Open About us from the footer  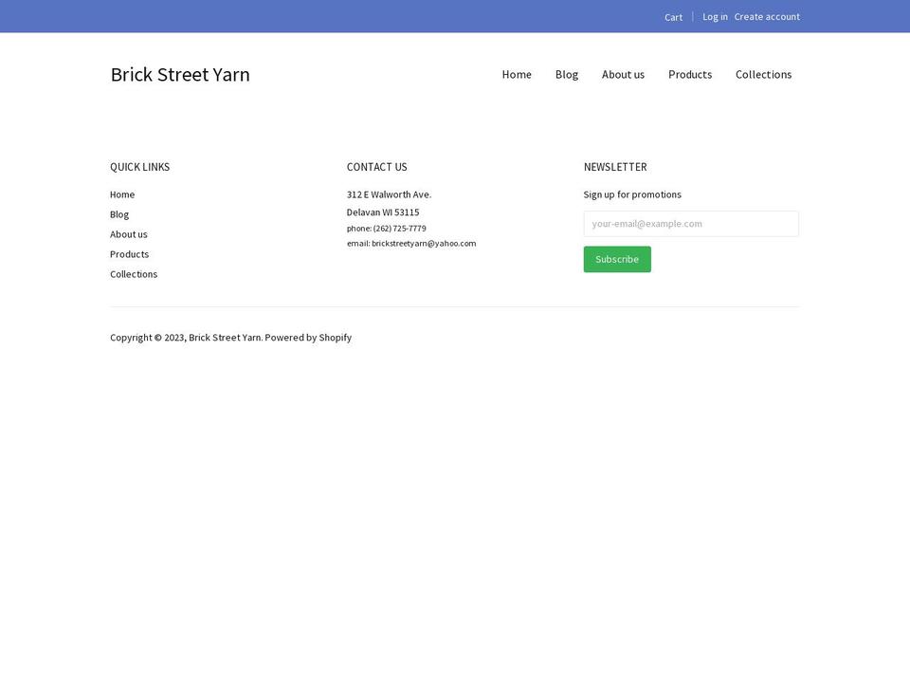(x=128, y=233)
